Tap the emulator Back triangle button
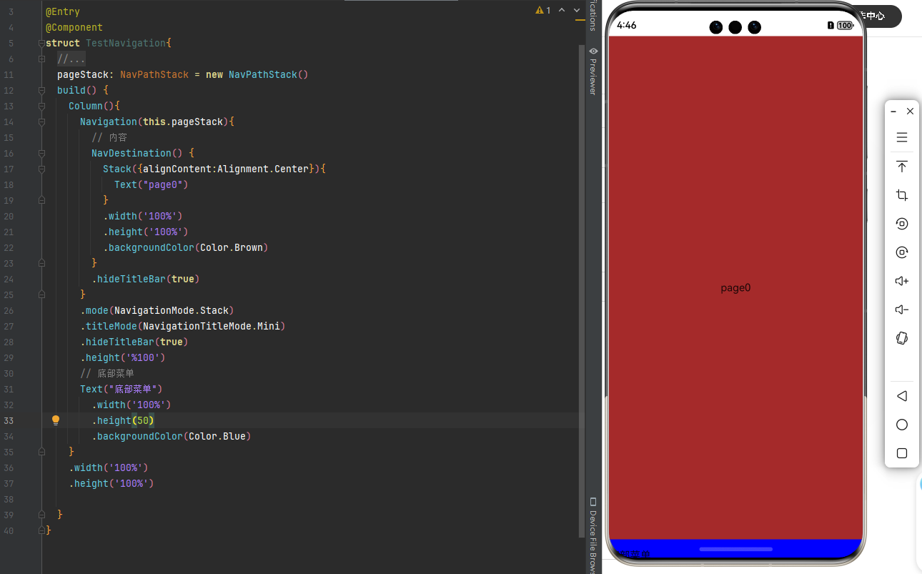Image resolution: width=922 pixels, height=574 pixels. (902, 396)
